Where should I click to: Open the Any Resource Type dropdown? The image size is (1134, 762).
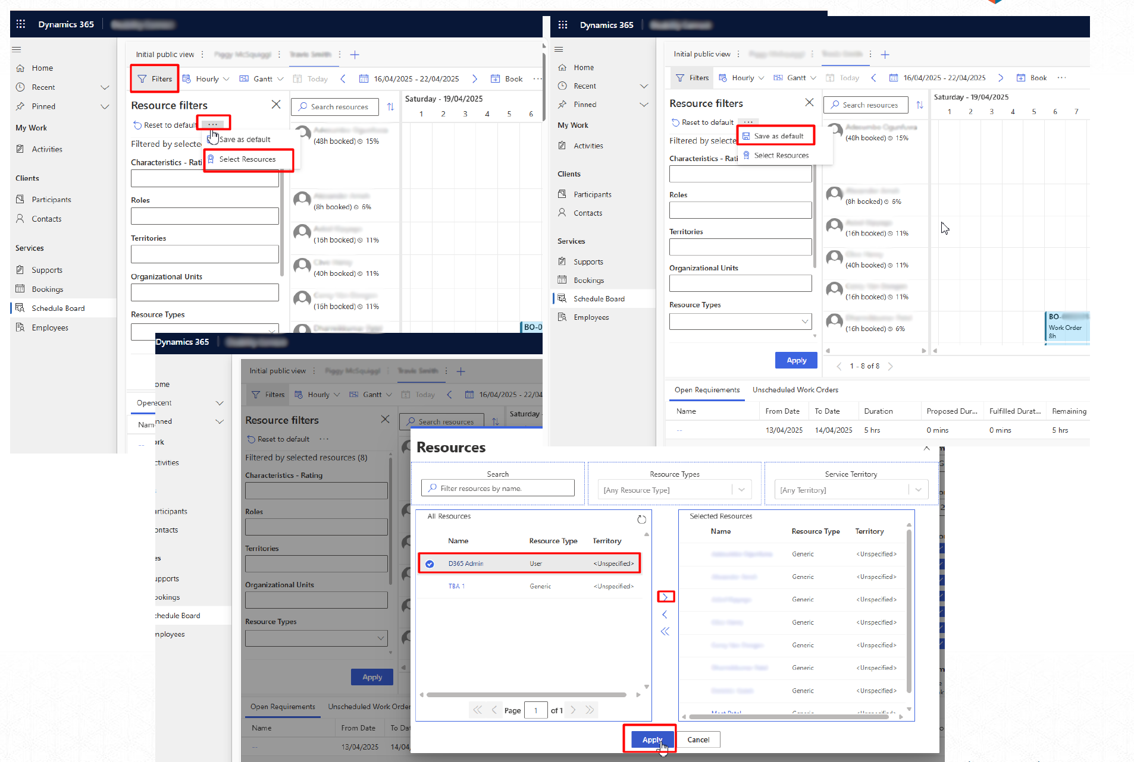[x=741, y=490]
